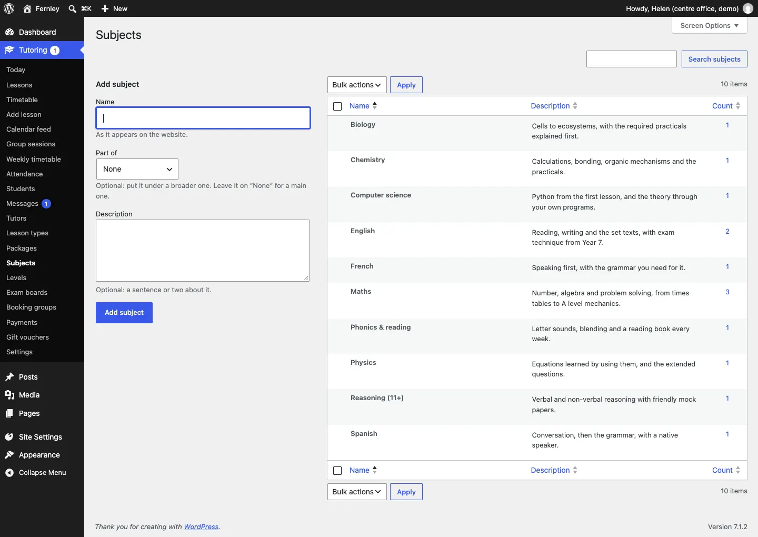
Task: Click the bottom Apply button
Action: [x=406, y=492]
